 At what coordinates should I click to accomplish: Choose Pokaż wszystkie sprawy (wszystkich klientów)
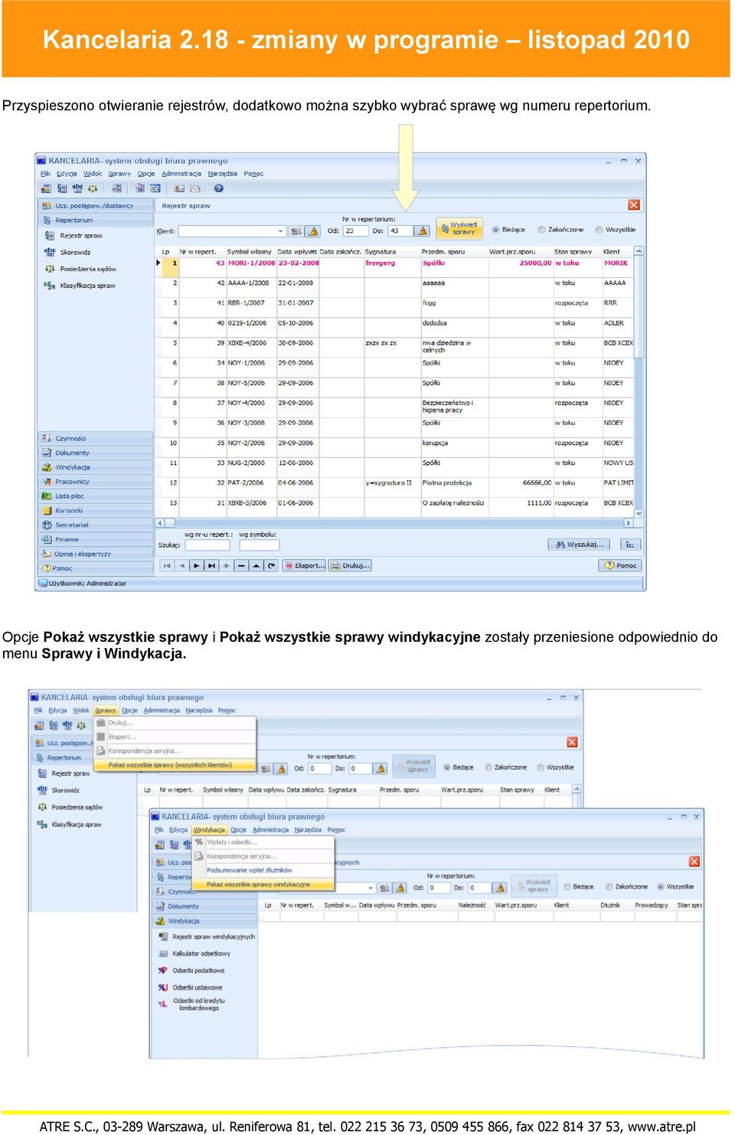(x=175, y=765)
